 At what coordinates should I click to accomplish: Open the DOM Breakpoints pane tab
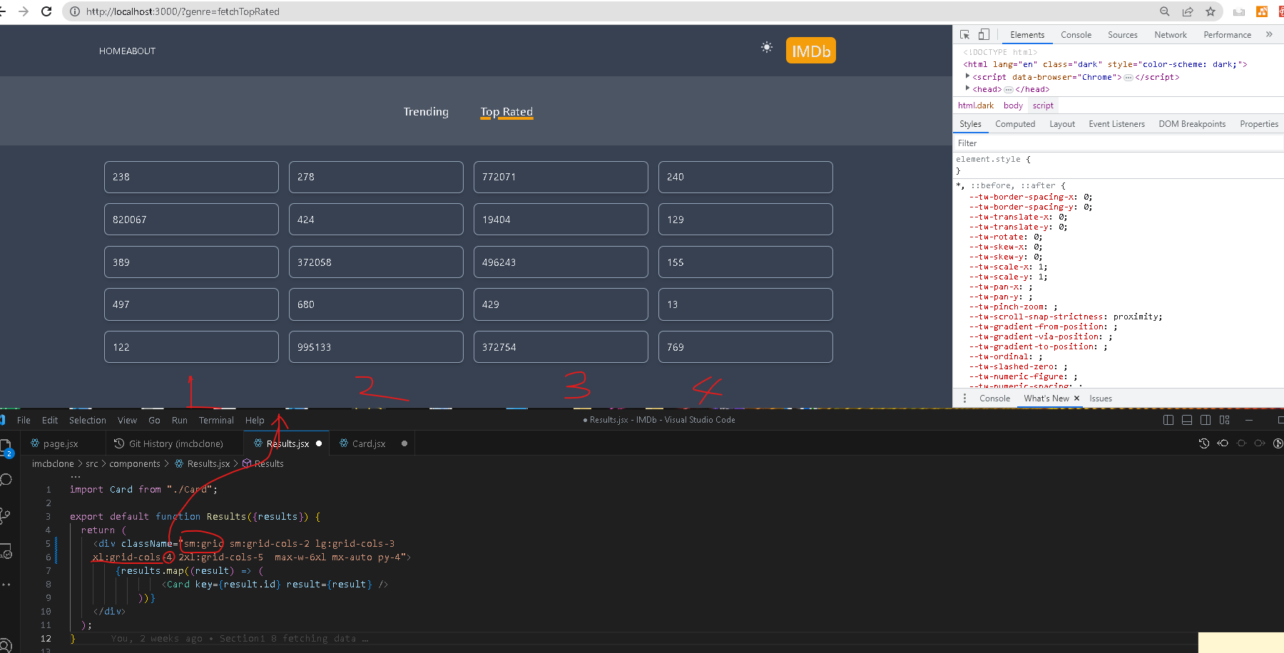1192,124
